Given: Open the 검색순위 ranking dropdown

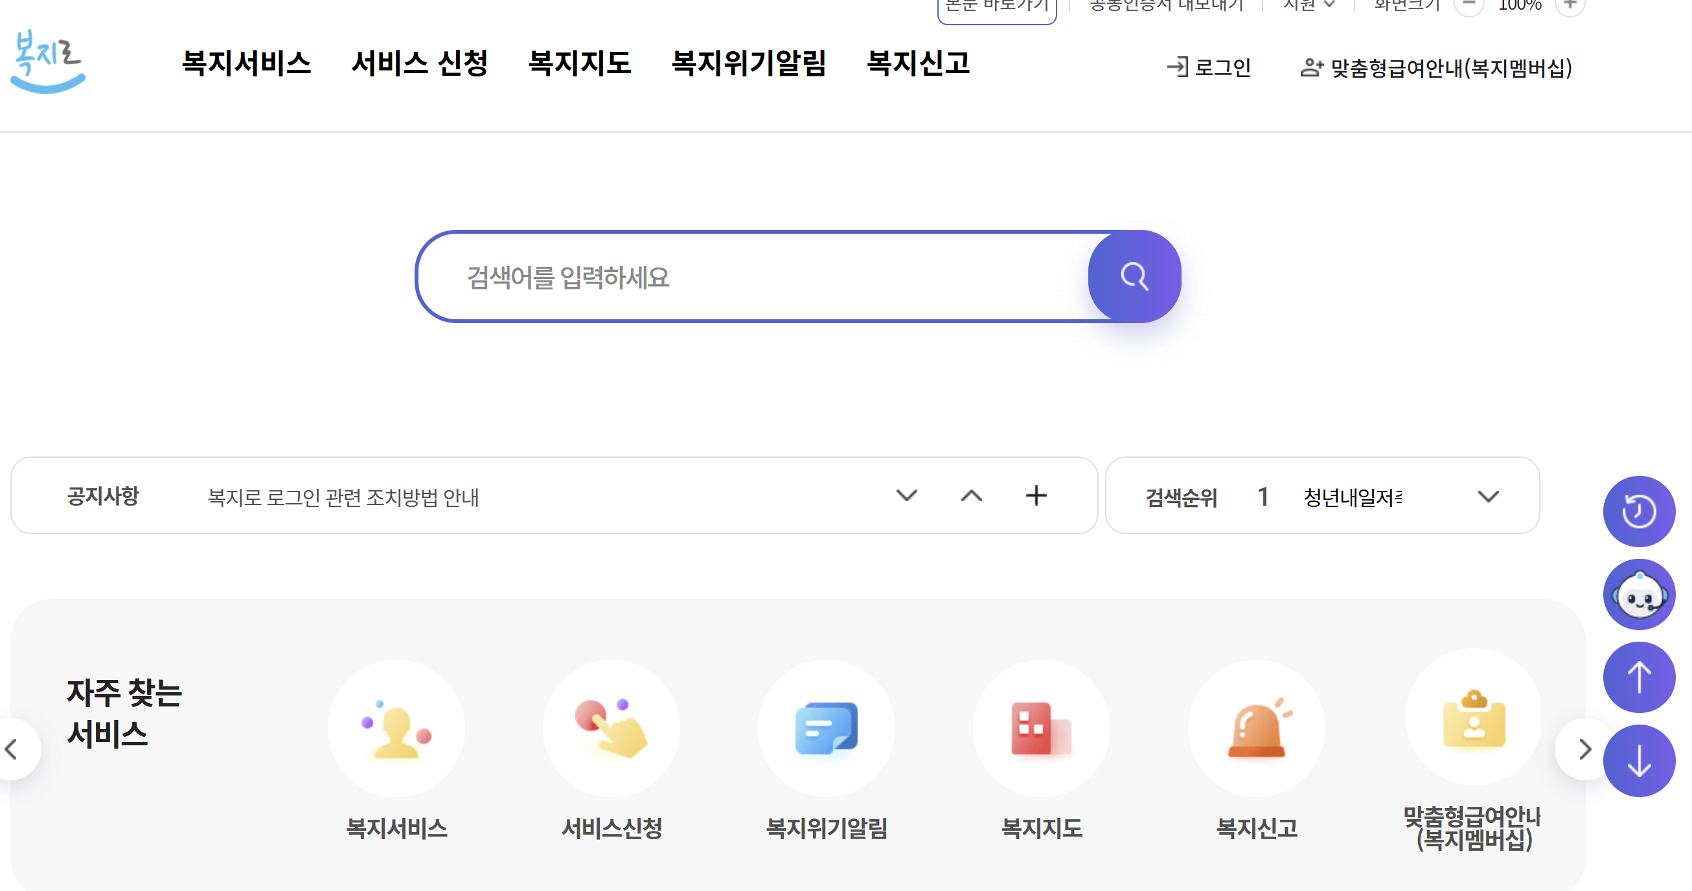Looking at the screenshot, I should pyautogui.click(x=1488, y=497).
